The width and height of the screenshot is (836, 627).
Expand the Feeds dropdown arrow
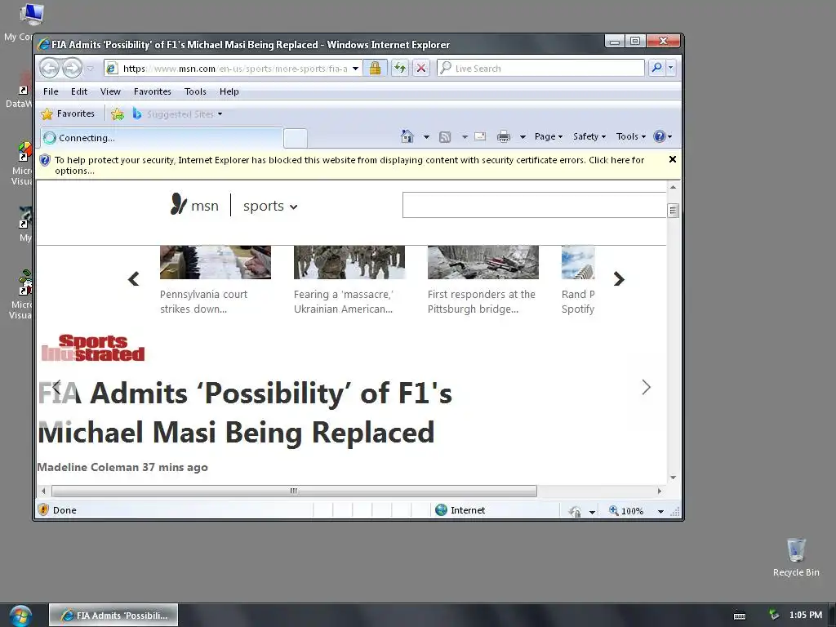point(465,137)
